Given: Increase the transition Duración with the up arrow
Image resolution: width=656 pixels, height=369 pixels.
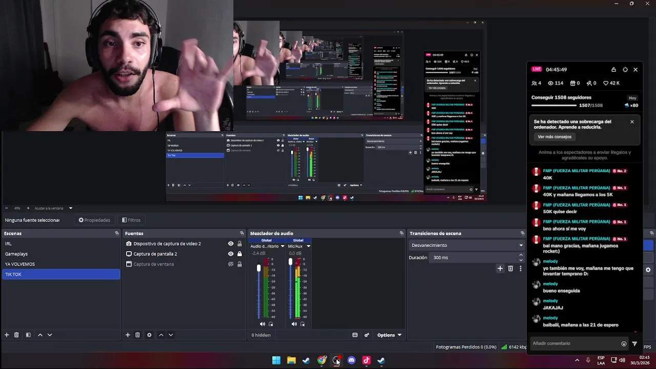Looking at the screenshot, I should 521,255.
